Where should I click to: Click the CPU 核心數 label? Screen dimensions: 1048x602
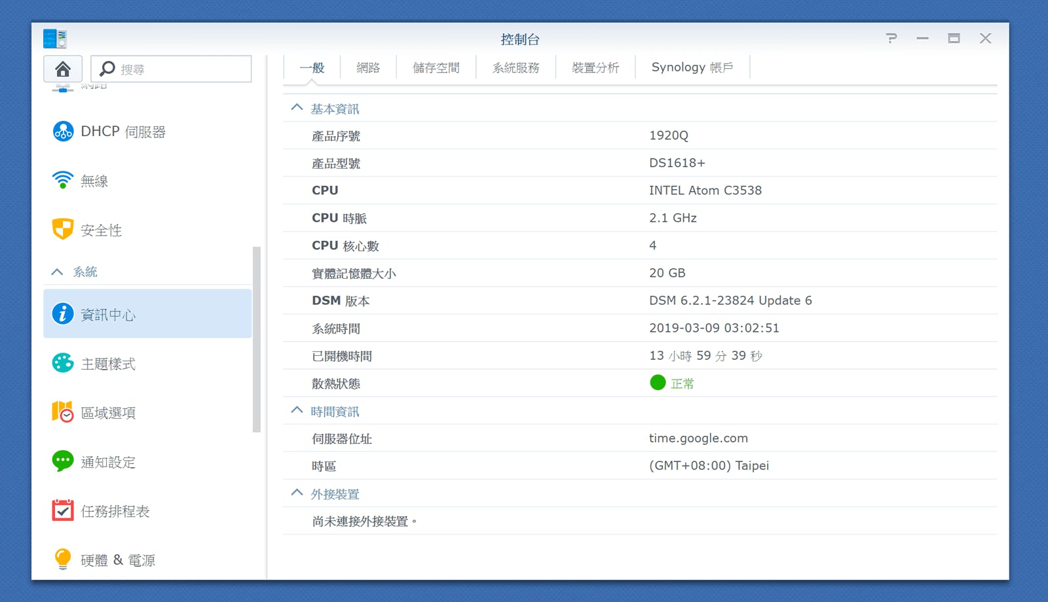[x=345, y=246]
